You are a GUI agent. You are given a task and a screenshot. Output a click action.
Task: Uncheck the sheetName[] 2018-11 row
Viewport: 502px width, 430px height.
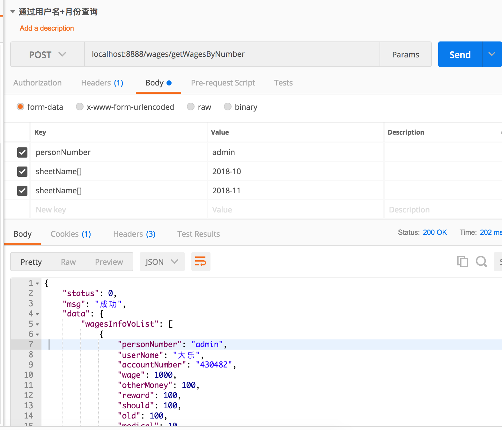[22, 190]
